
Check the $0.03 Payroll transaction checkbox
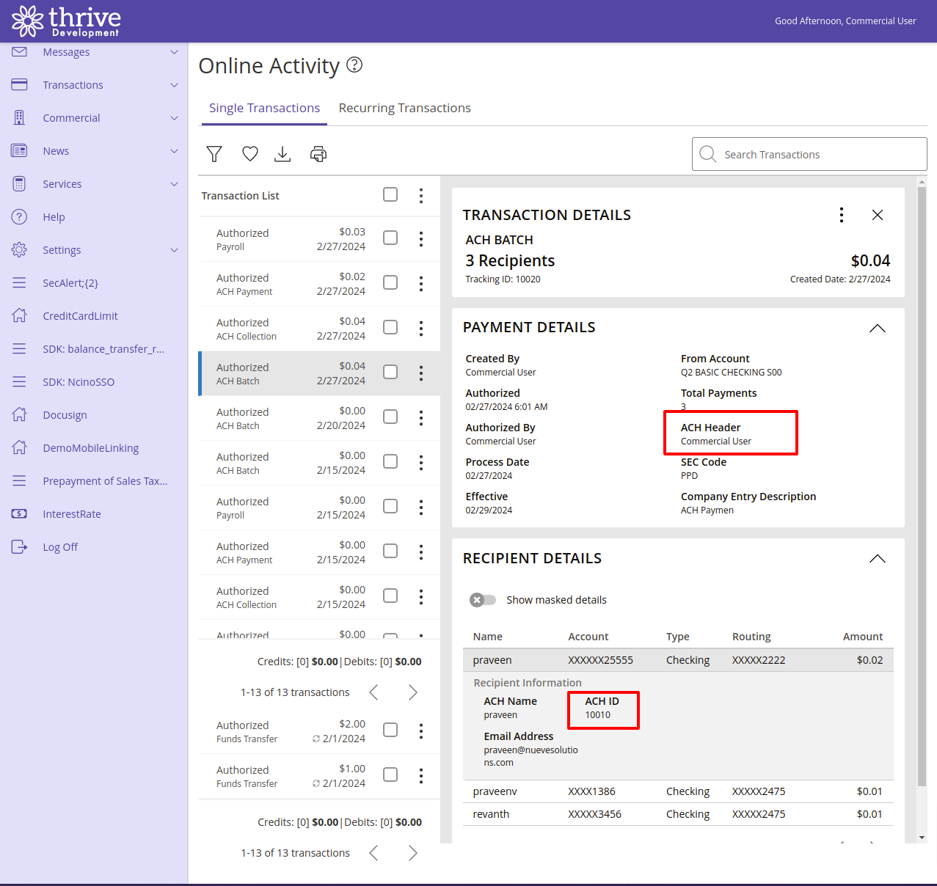coord(390,238)
